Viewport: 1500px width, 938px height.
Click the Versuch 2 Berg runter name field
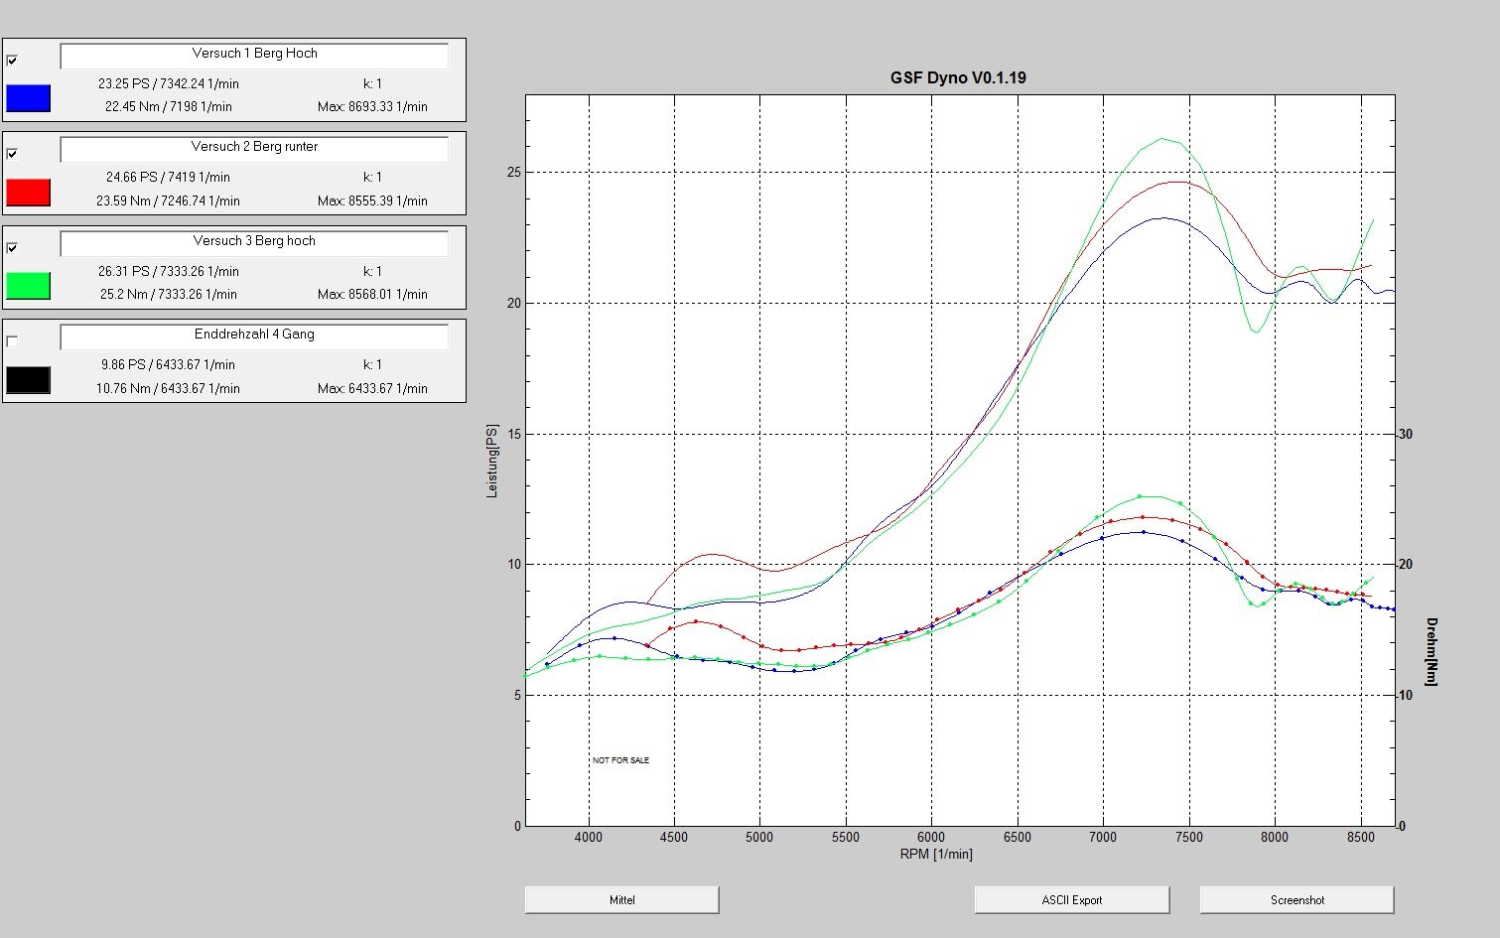coord(254,148)
